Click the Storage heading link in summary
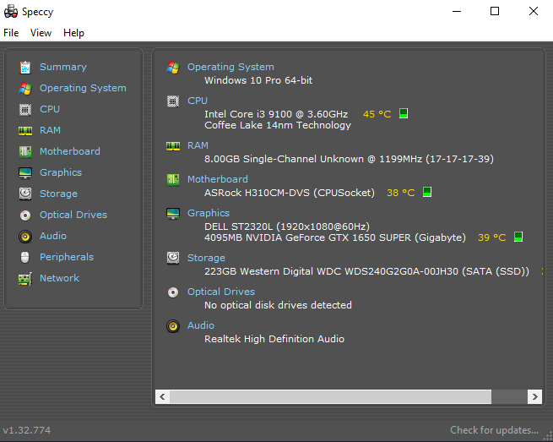The height and width of the screenshot is (442, 553). [206, 258]
